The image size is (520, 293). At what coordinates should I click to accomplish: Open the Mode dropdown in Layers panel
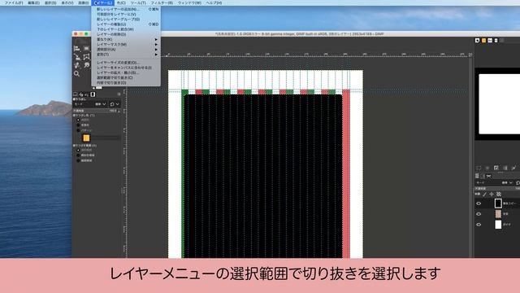pos(507,182)
